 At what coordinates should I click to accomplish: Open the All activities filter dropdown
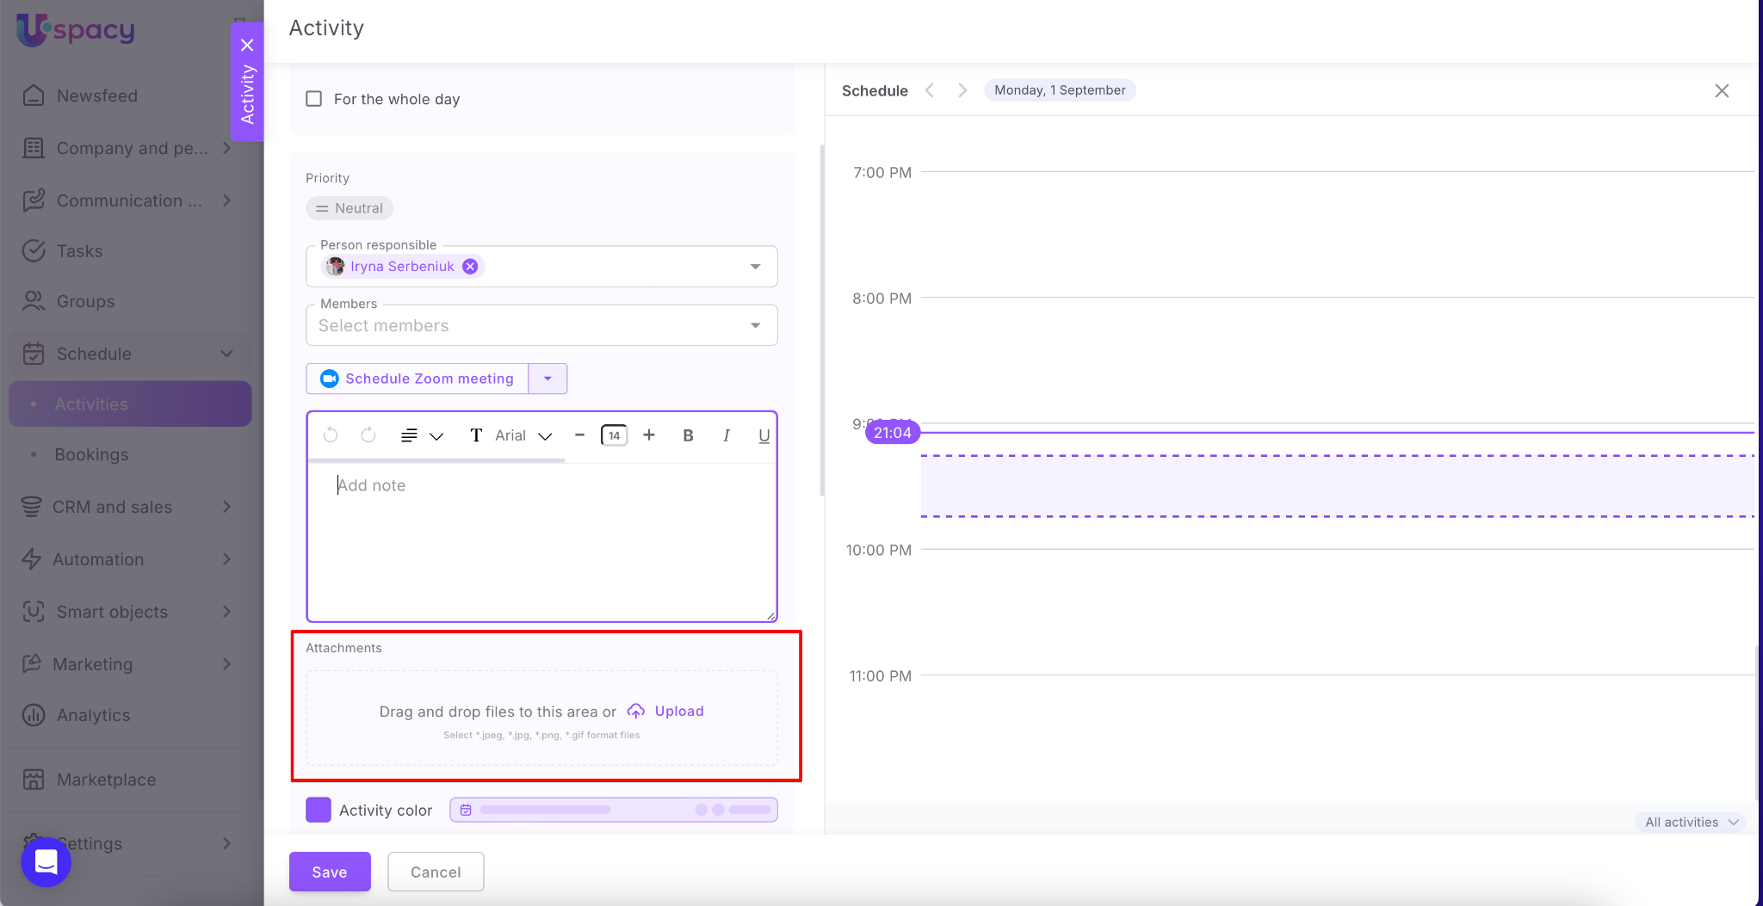1691,823
